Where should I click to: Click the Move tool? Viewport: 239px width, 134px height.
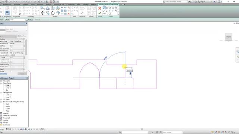43,13
